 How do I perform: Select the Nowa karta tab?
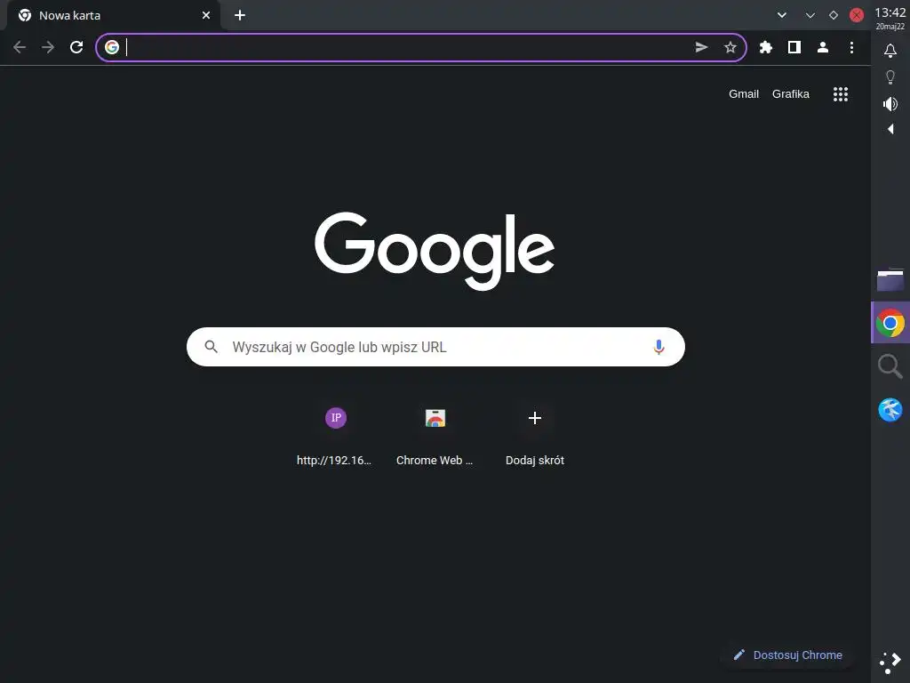pyautogui.click(x=114, y=16)
